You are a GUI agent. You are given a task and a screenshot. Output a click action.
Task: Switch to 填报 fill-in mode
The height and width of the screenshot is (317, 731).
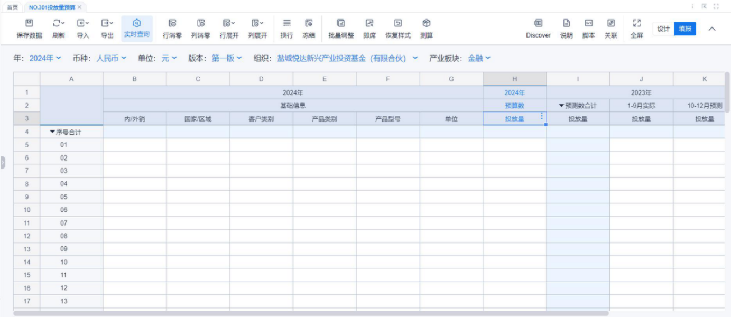tap(685, 29)
